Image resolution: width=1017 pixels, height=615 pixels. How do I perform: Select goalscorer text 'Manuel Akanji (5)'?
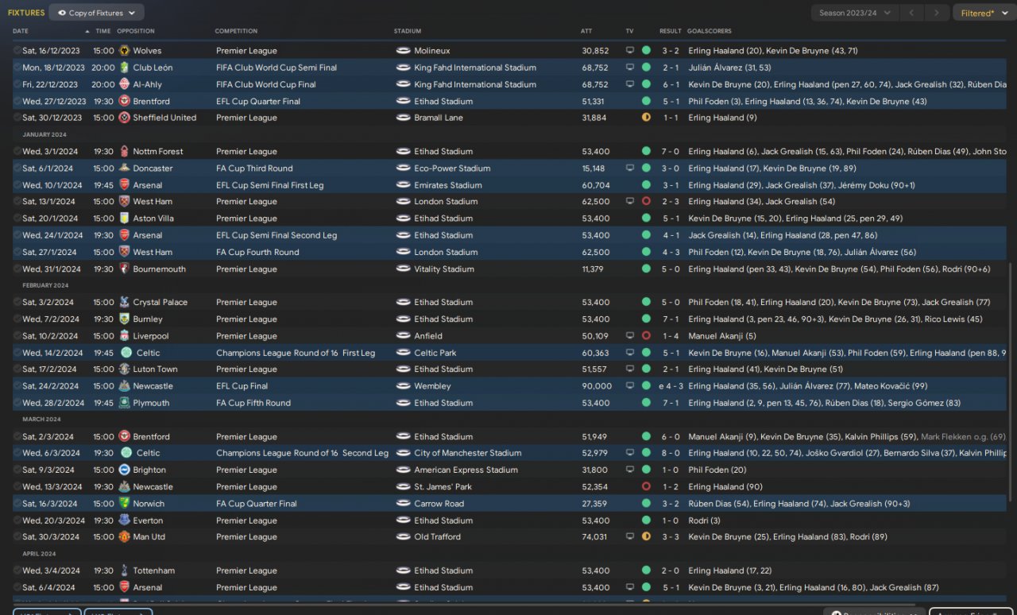[x=723, y=336]
